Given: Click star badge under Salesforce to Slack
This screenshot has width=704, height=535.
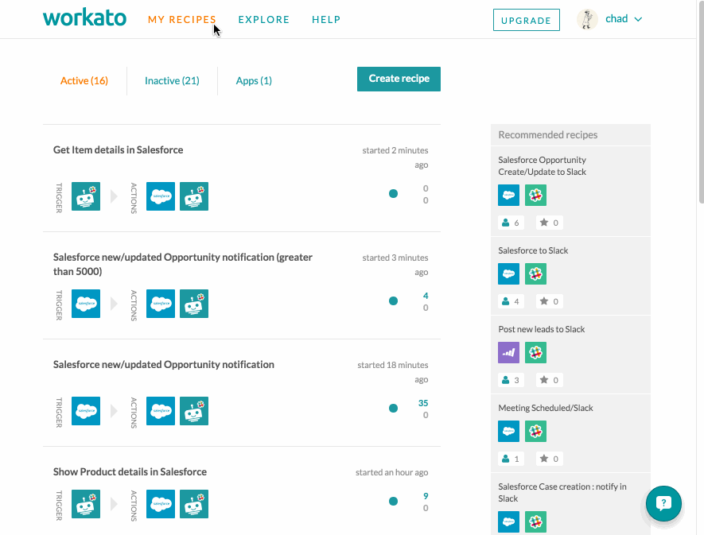Looking at the screenshot, I should 549,301.
